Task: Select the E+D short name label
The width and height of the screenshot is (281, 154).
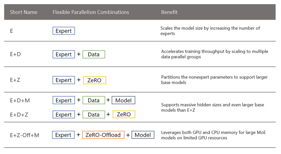Action: tap(15, 54)
